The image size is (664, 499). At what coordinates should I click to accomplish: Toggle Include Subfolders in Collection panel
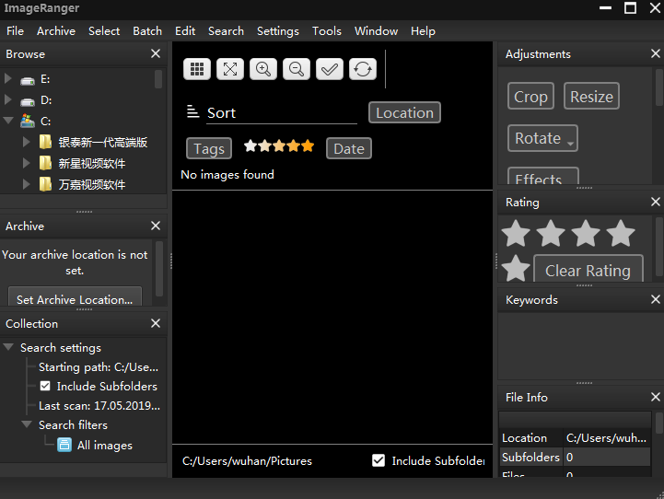coord(45,387)
